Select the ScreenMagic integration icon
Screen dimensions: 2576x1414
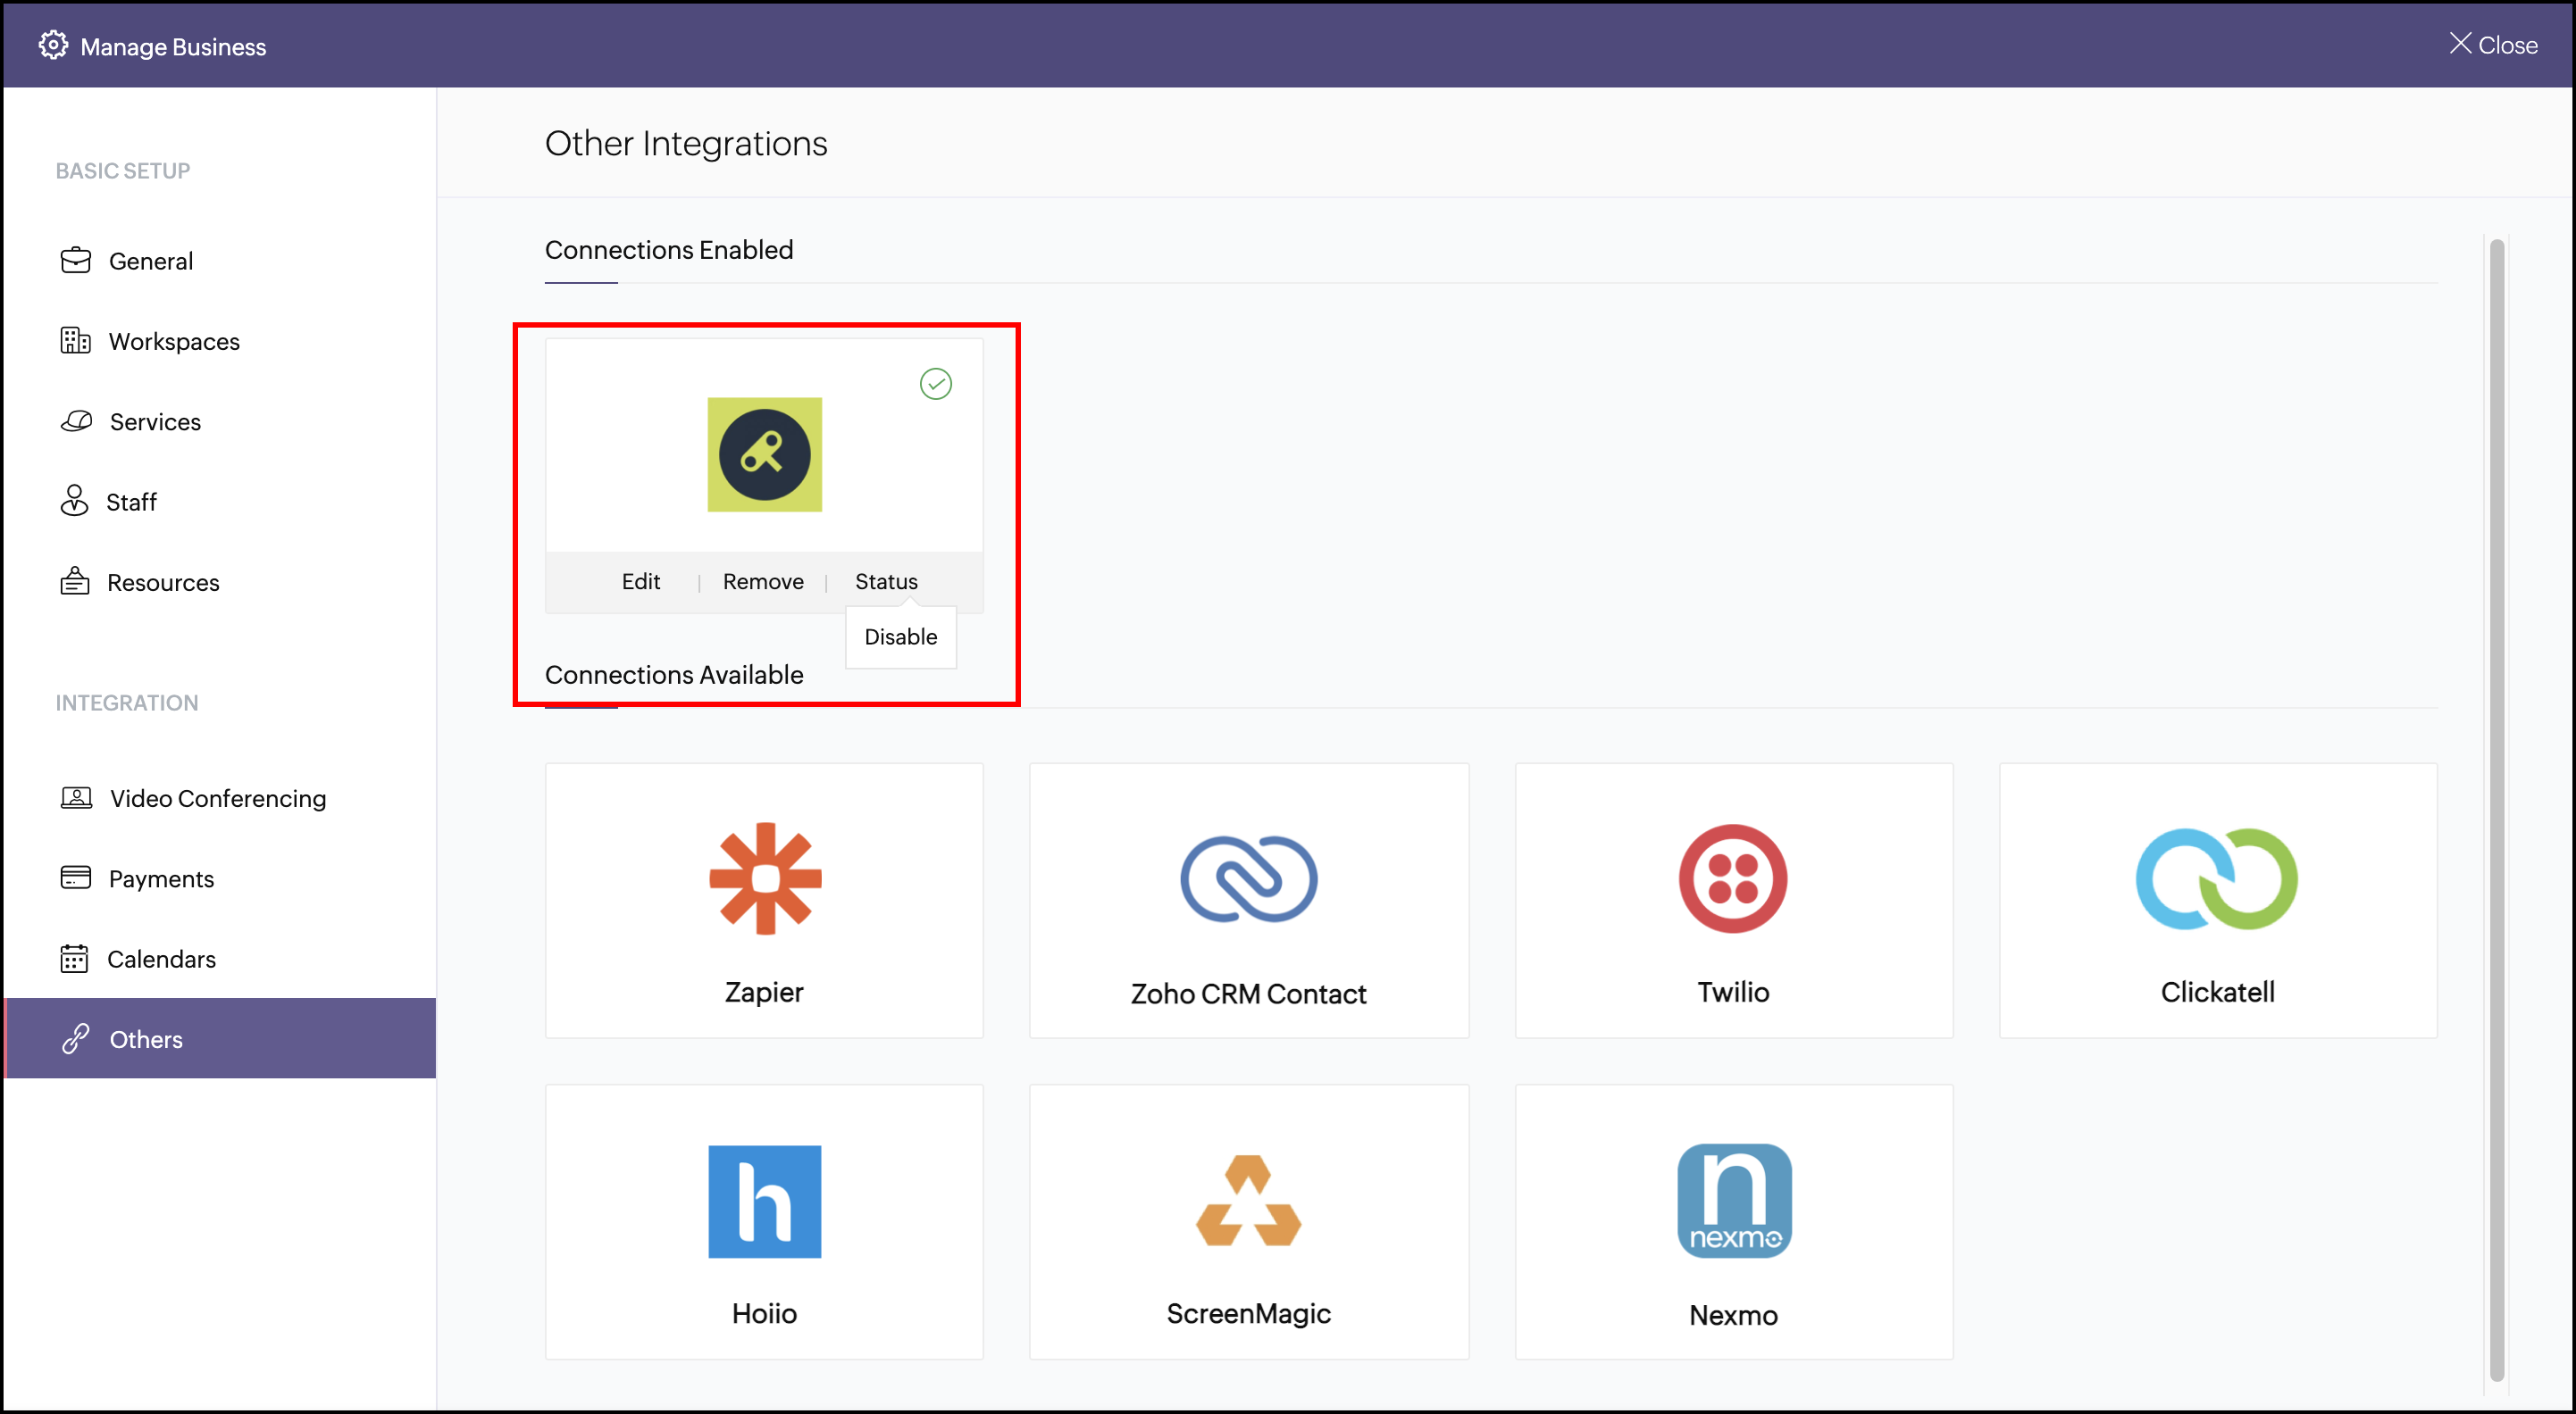[x=1248, y=1202]
